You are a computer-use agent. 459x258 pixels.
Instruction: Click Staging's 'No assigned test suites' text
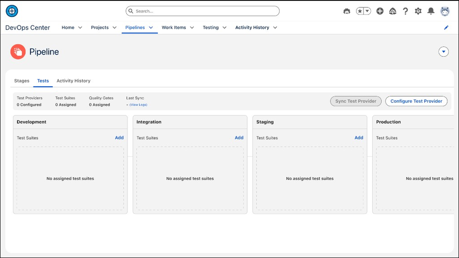tap(310, 179)
